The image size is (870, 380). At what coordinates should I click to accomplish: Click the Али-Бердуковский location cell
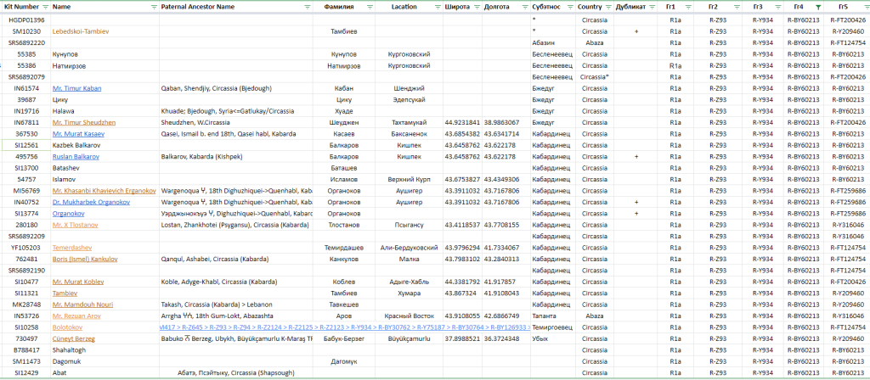409,248
